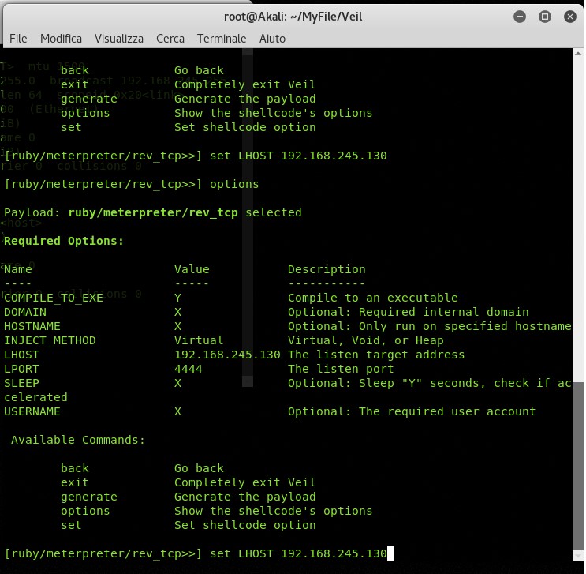Click the Value column header

[x=192, y=269]
